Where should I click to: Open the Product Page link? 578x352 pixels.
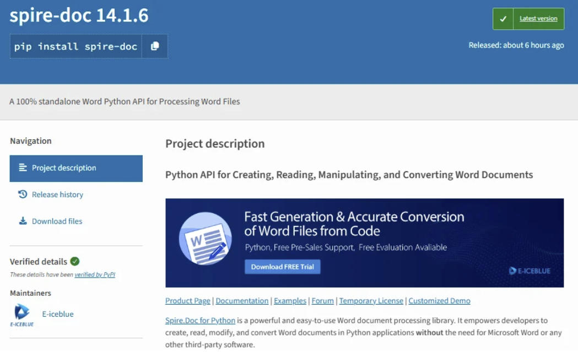(x=188, y=301)
